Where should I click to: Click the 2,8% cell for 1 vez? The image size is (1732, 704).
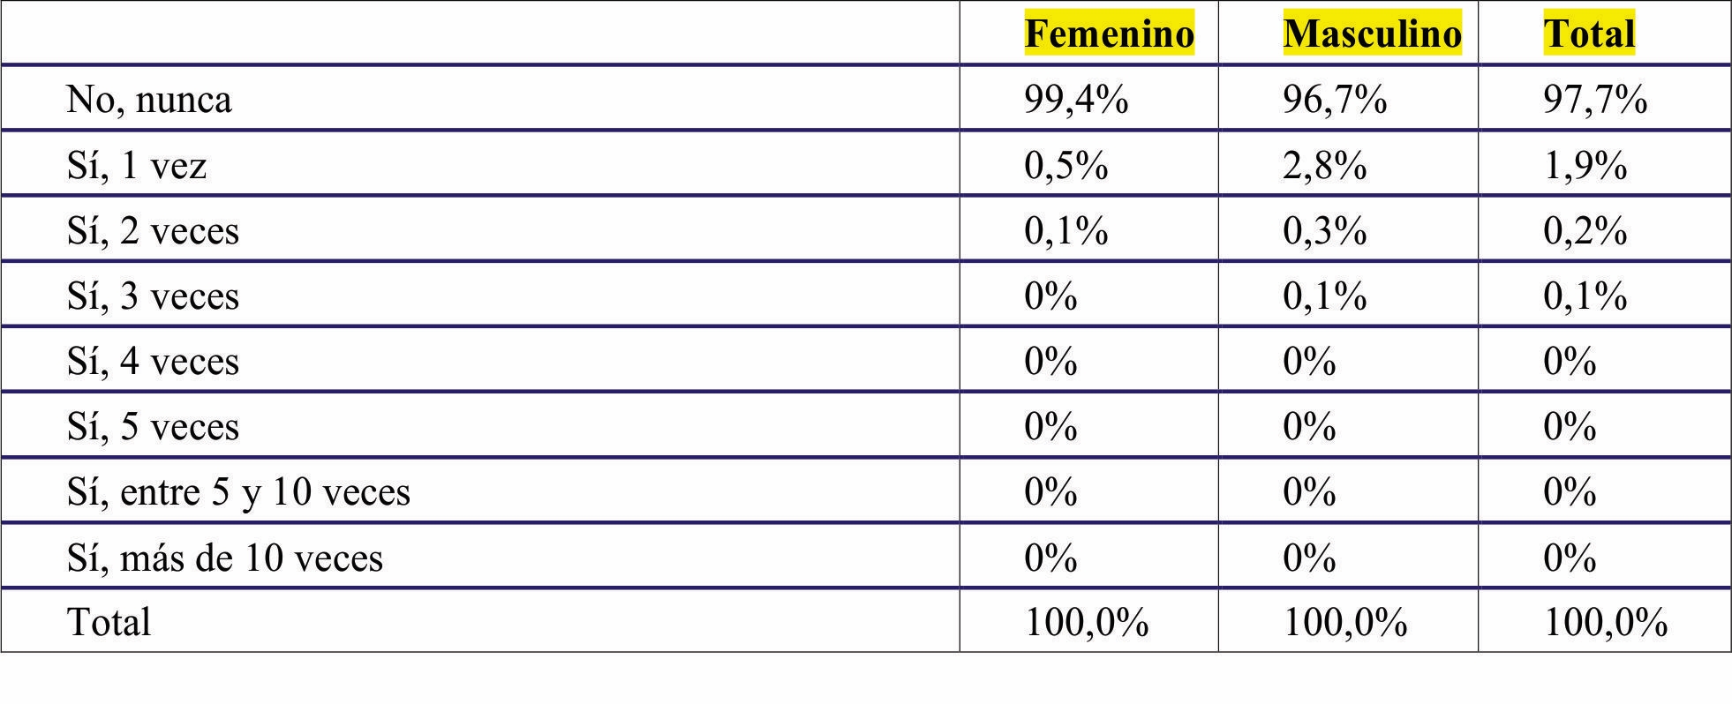[1324, 165]
